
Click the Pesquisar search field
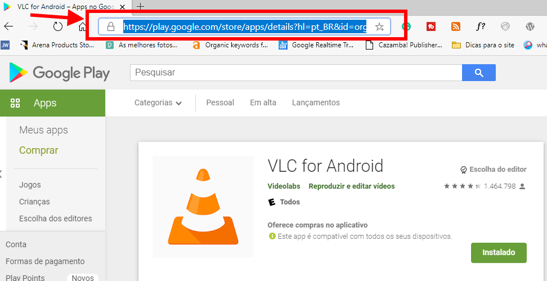(x=296, y=73)
